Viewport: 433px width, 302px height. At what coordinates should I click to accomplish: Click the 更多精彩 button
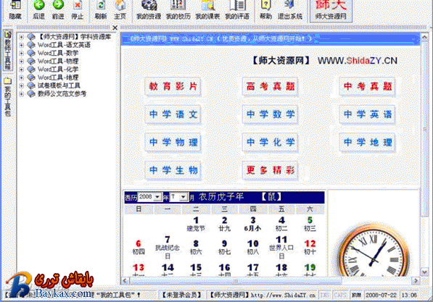pos(271,170)
